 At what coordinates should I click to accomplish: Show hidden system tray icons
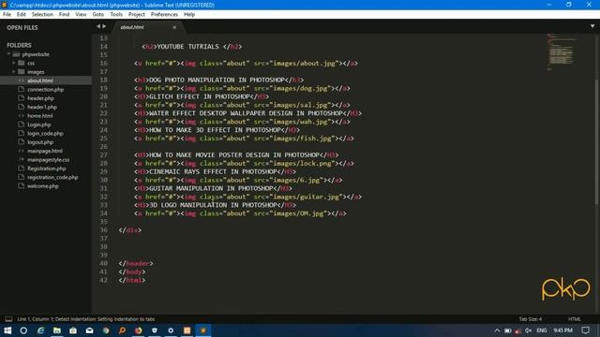pyautogui.click(x=497, y=330)
